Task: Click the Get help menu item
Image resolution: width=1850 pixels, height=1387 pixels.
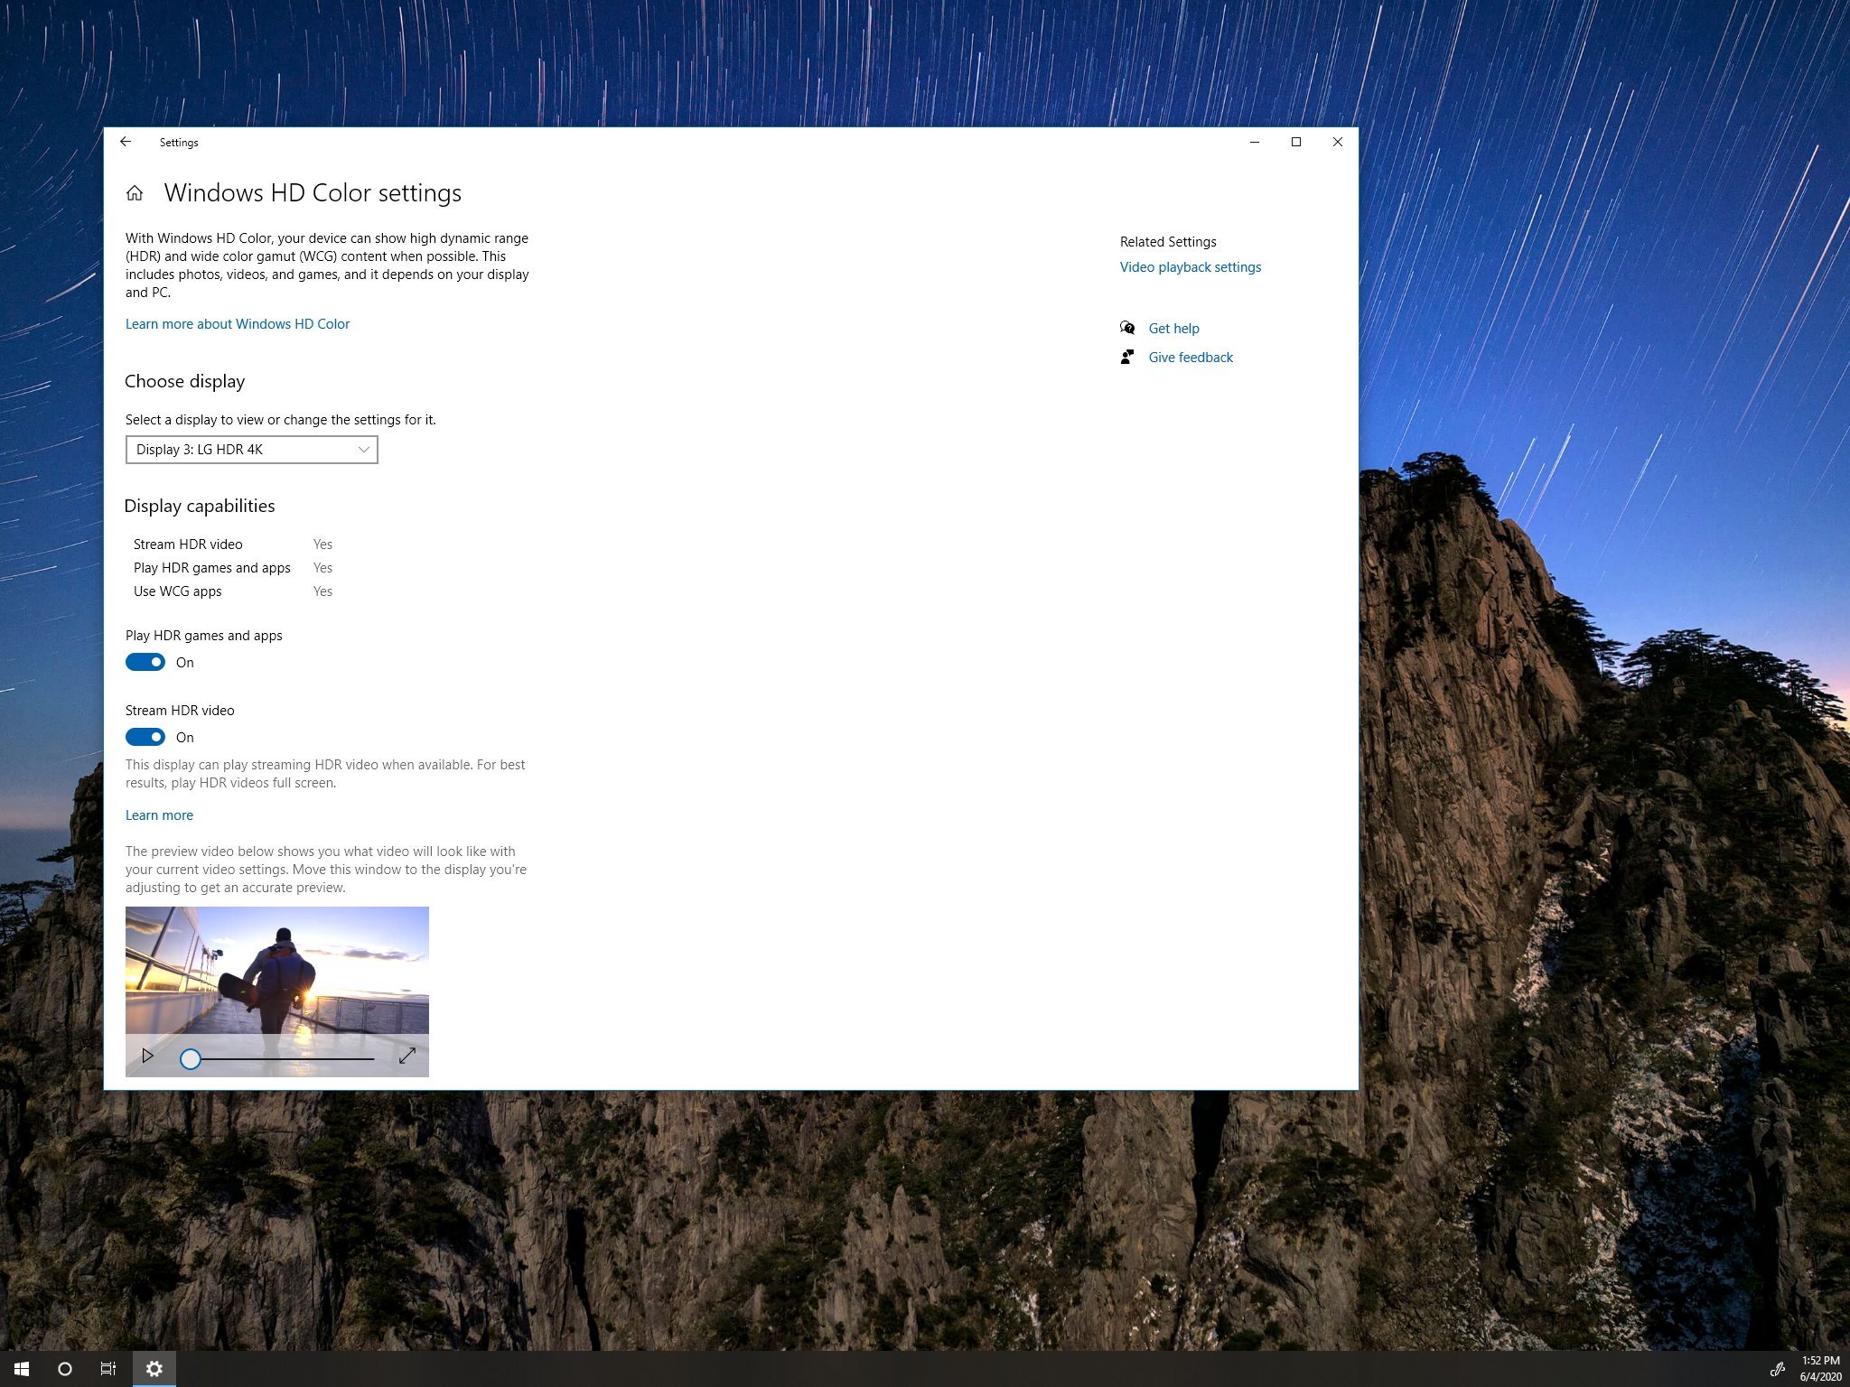Action: click(1173, 328)
